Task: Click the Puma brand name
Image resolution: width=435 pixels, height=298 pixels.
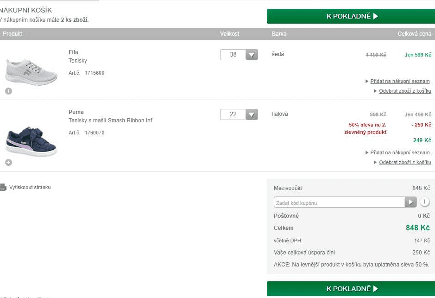Action: pos(76,112)
